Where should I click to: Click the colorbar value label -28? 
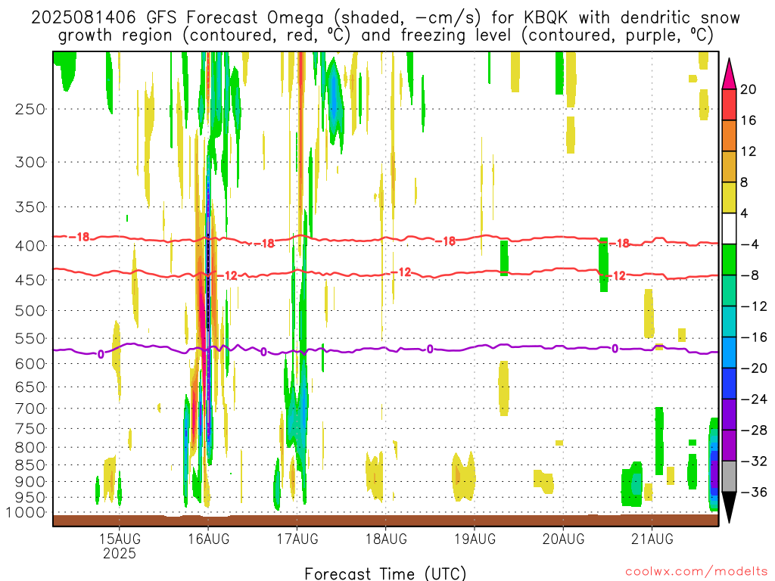(x=754, y=430)
